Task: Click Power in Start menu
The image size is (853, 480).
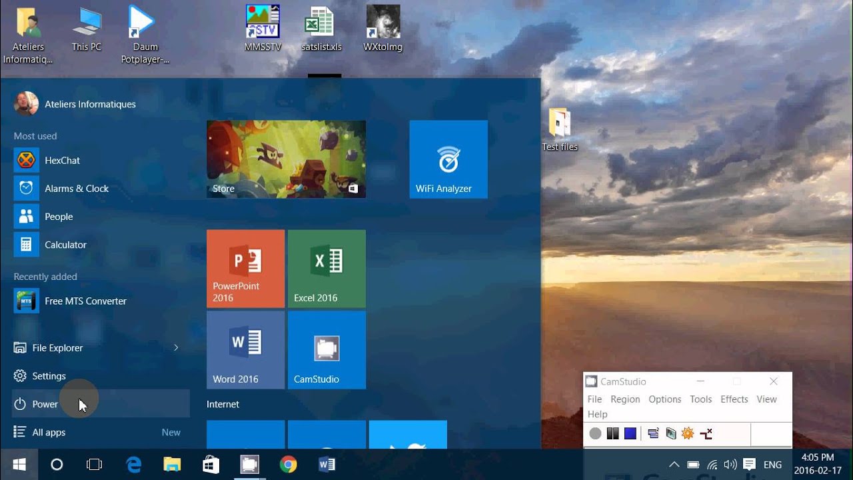Action: point(101,404)
